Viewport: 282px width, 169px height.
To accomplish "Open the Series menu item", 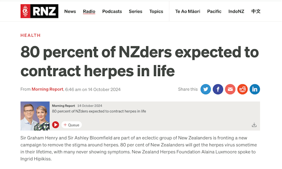I will [x=135, y=12].
